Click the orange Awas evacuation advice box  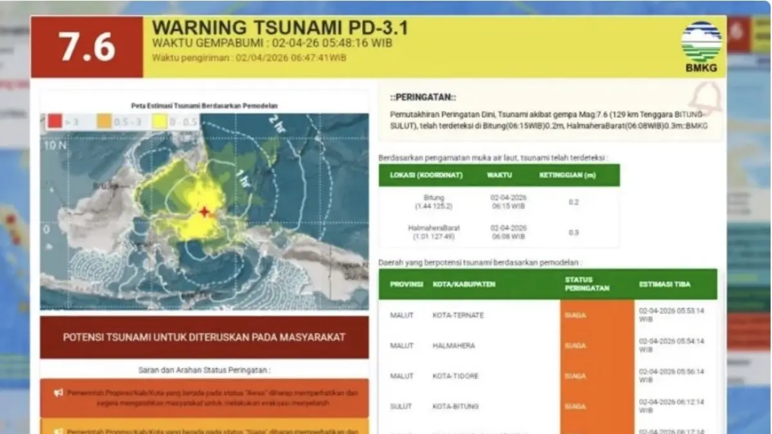point(205,398)
